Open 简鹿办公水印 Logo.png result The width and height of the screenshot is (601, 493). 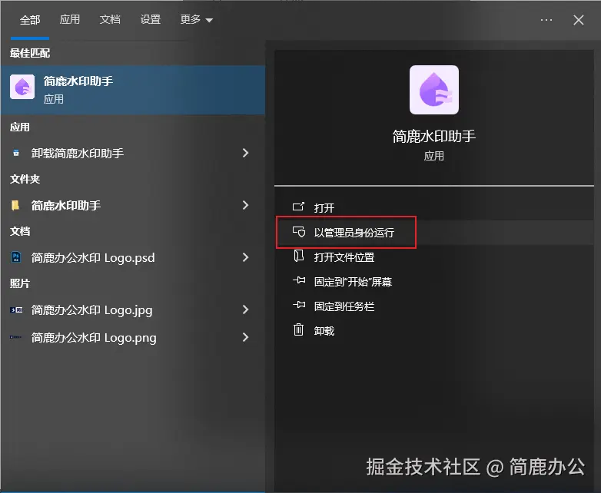(x=133, y=337)
